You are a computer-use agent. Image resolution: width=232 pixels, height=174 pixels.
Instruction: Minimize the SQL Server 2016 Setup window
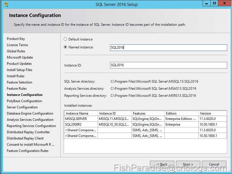pos(207,3)
